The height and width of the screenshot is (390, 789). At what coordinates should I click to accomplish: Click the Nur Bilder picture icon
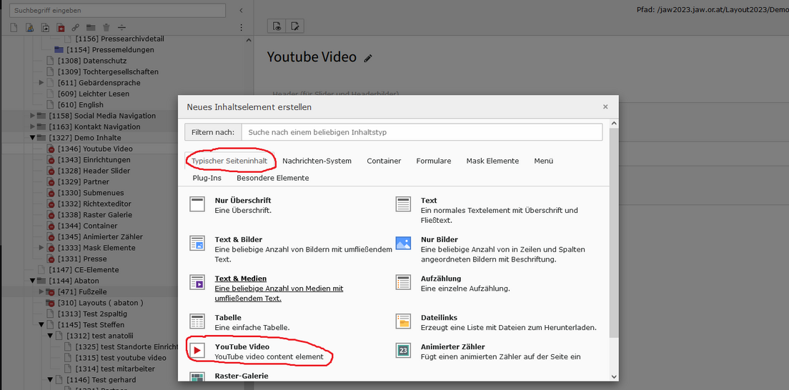403,243
